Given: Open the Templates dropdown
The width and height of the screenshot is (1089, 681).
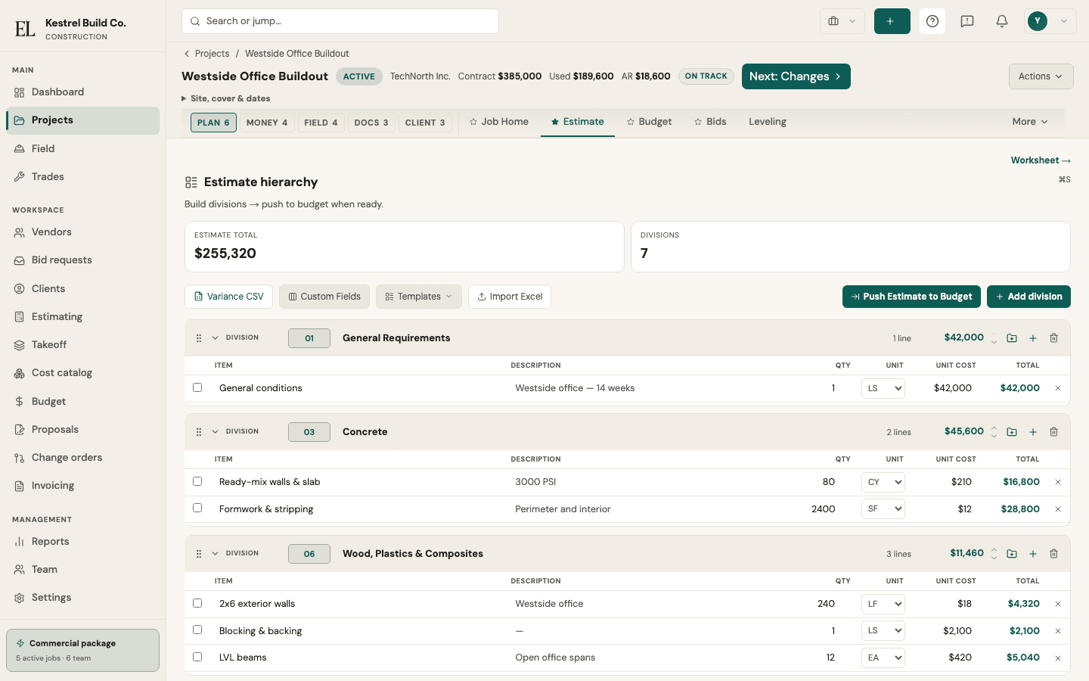Looking at the screenshot, I should 419,297.
